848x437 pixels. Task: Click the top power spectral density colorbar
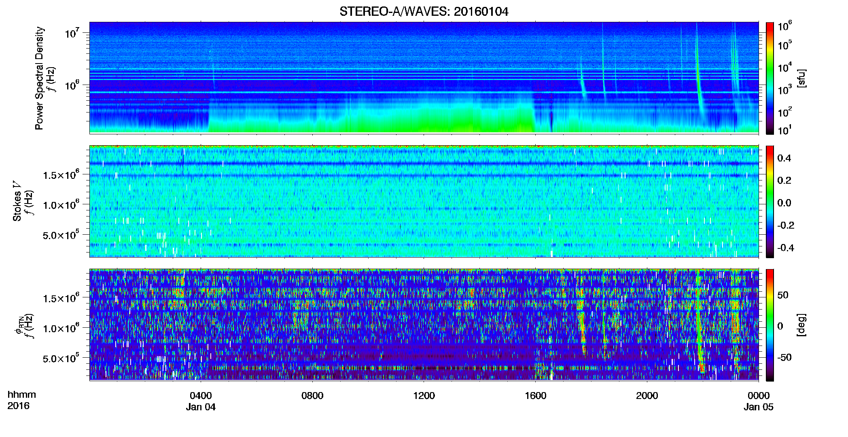(x=770, y=78)
